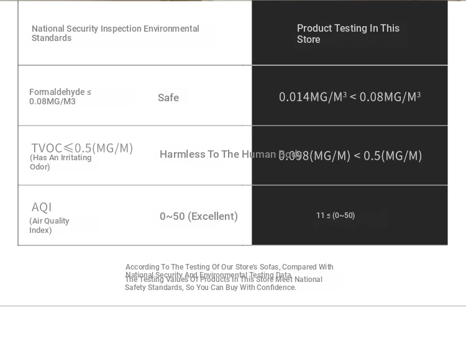Viewport: 466px width, 354px height.
Task: Click the 11 ≤ (0~50) AQI result
Action: tap(336, 216)
